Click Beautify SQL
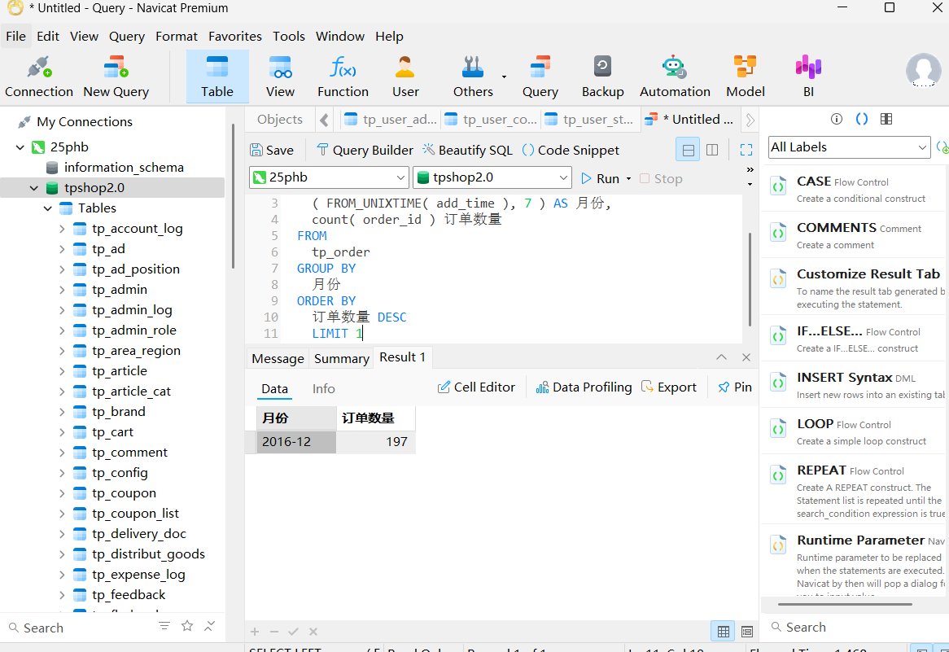Screen dimensions: 949x652 point(467,150)
